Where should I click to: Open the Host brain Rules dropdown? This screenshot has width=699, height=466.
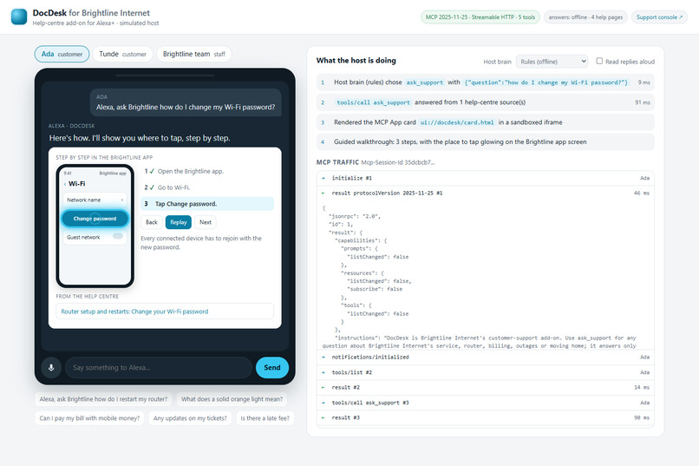click(x=552, y=62)
